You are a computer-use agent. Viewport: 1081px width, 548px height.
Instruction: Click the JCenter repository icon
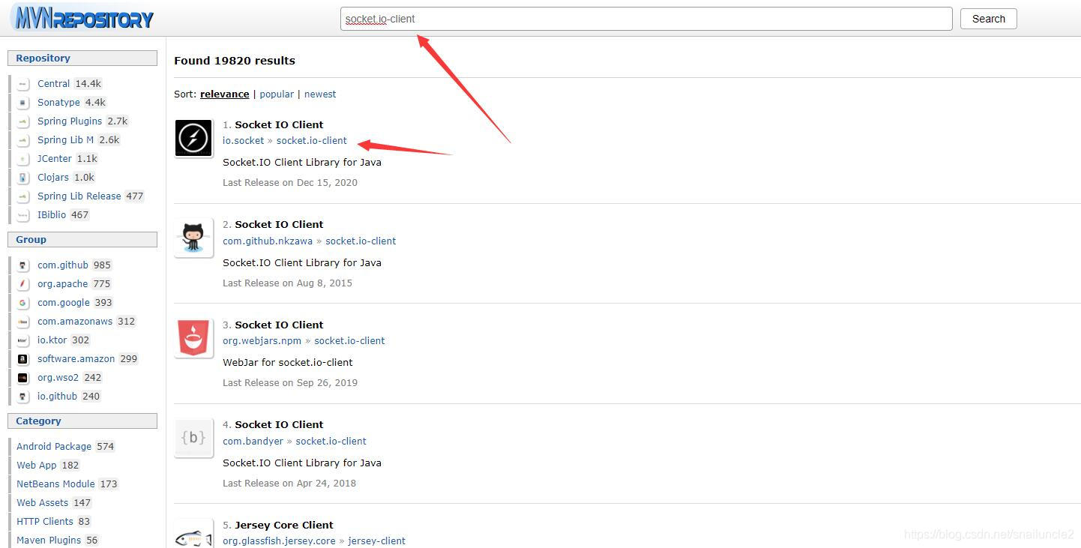pyautogui.click(x=23, y=159)
